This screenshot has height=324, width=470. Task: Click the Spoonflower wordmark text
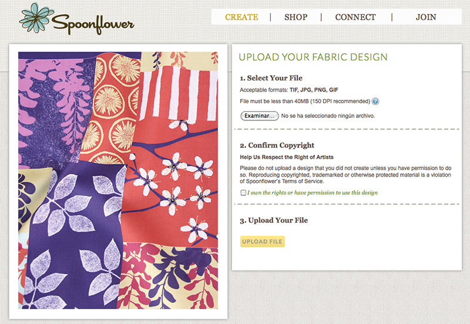[x=93, y=23]
